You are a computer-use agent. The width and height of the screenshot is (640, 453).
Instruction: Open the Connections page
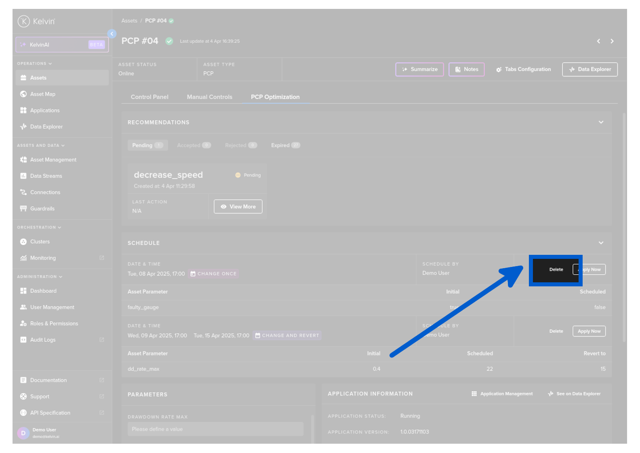tap(45, 193)
